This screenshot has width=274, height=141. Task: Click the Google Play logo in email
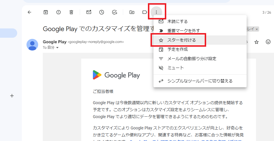116,75
